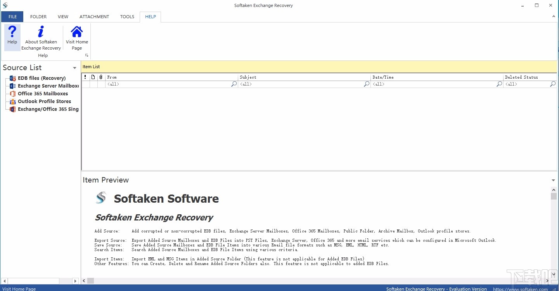Search the From filter field
The image size is (559, 291).
pyautogui.click(x=234, y=84)
